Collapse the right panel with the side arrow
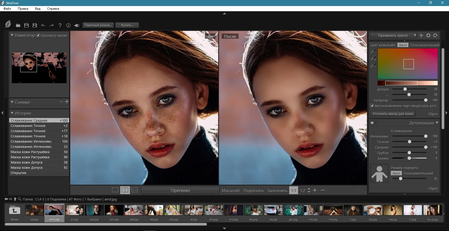 click(447, 113)
